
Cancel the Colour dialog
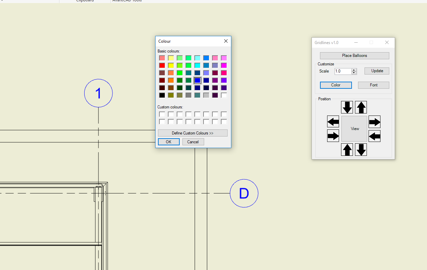pos(193,142)
